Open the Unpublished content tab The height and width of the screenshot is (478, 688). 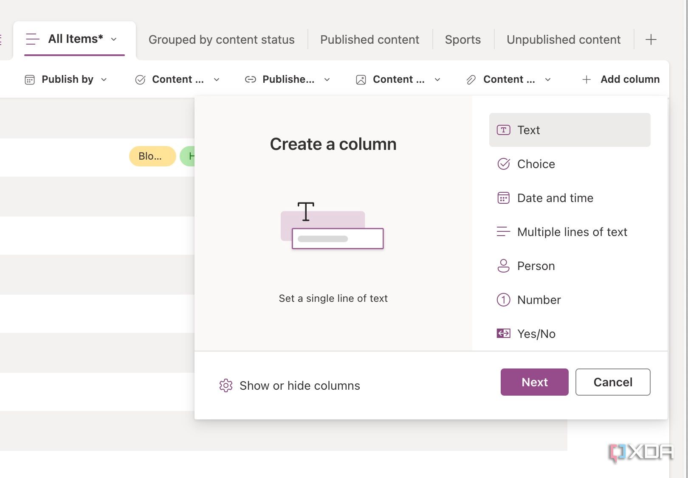coord(563,39)
